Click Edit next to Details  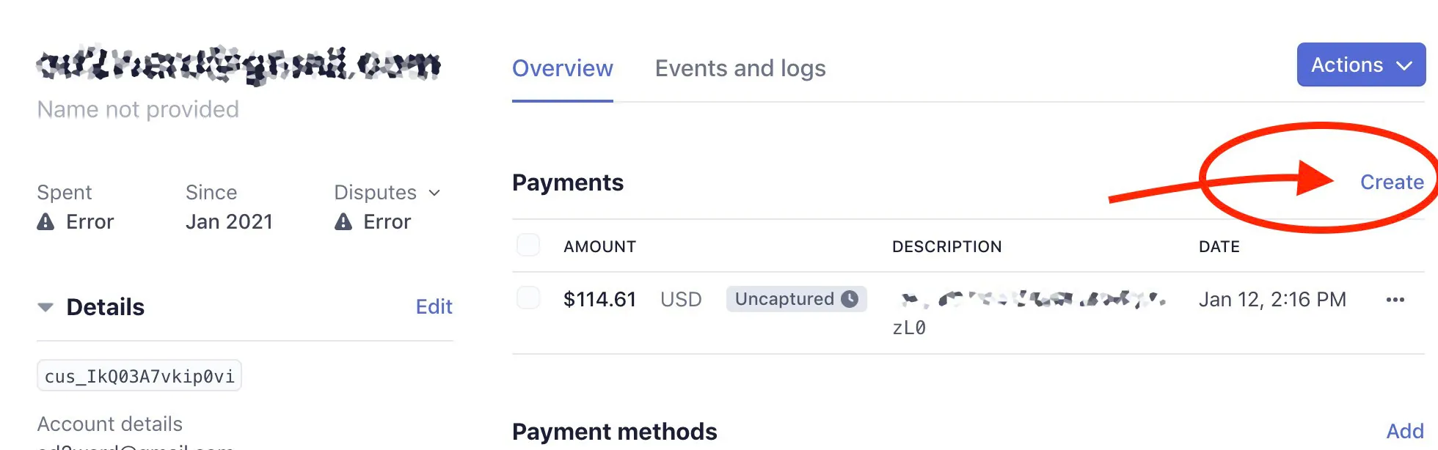(434, 307)
